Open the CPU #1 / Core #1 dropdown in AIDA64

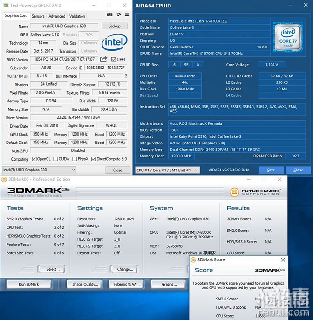click(x=168, y=170)
